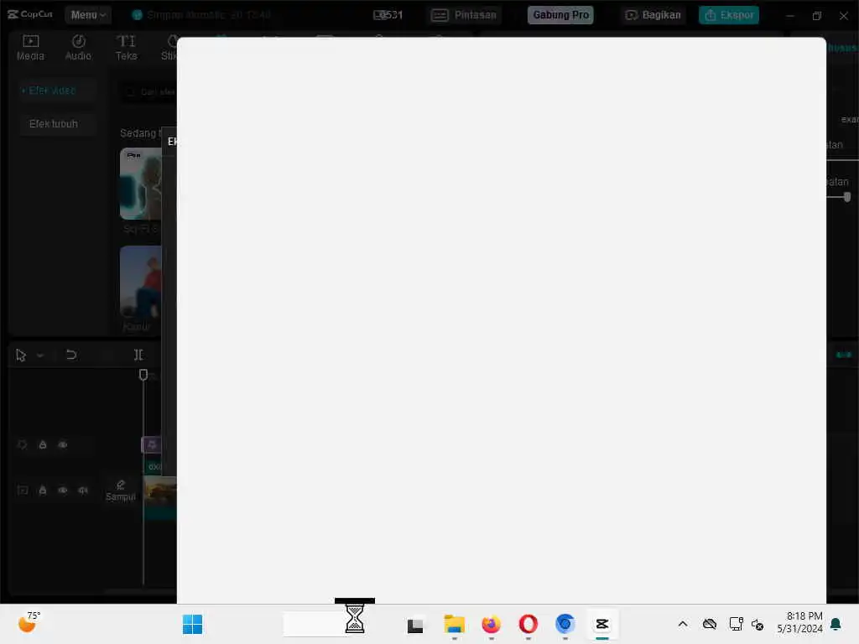Click the undo icon in timeline toolbar
The image size is (859, 644).
pos(71,355)
